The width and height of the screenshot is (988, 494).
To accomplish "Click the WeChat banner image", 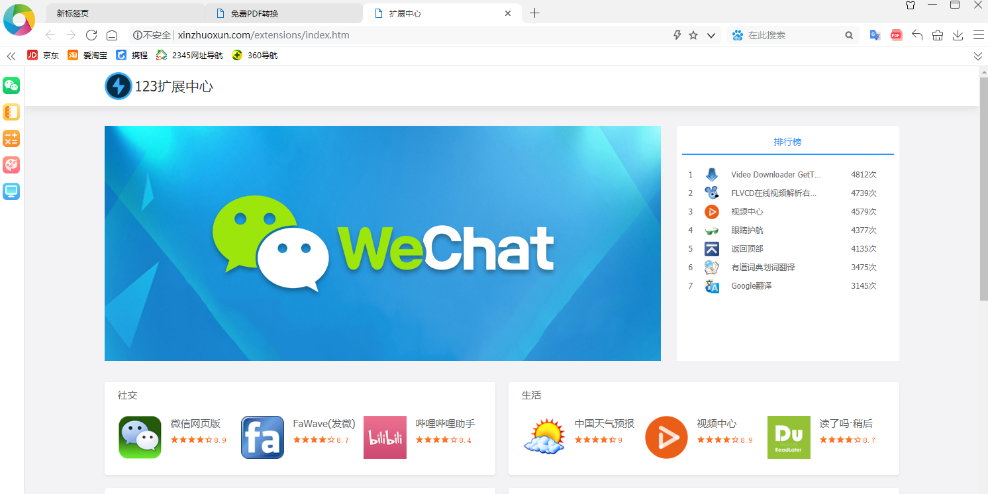I will (x=383, y=243).
